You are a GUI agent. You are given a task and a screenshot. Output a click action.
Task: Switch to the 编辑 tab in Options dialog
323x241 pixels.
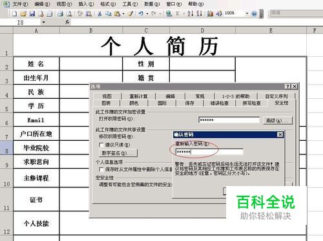click(171, 96)
